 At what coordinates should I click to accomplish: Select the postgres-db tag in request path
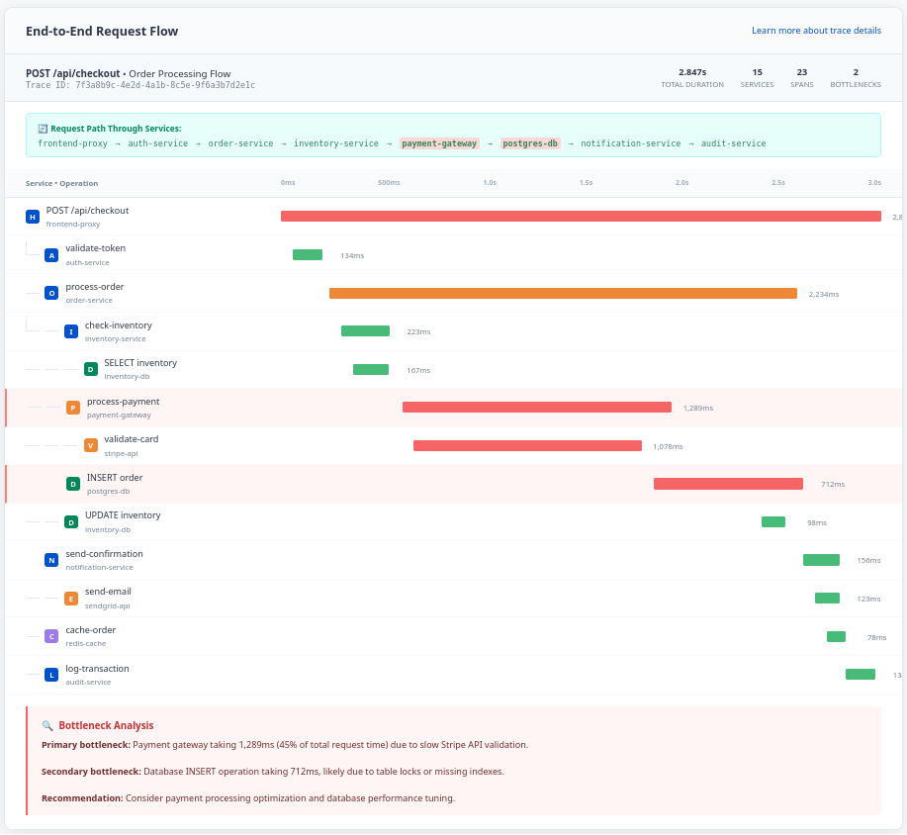[x=530, y=143]
